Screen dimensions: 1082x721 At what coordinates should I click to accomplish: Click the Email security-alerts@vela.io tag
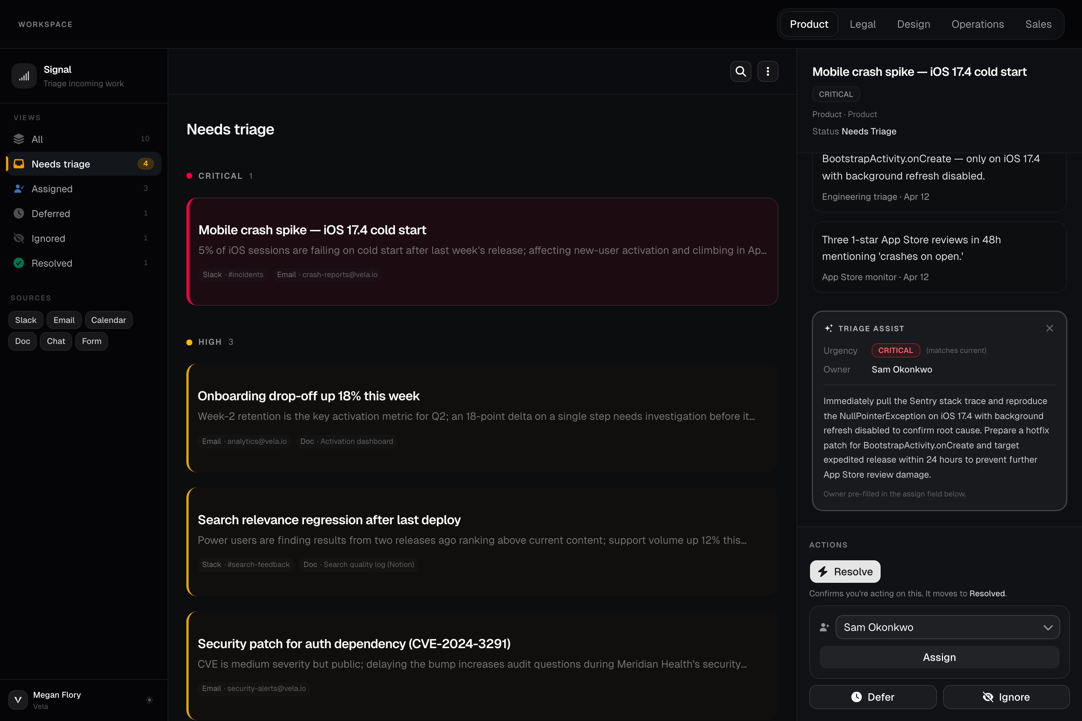pos(254,688)
